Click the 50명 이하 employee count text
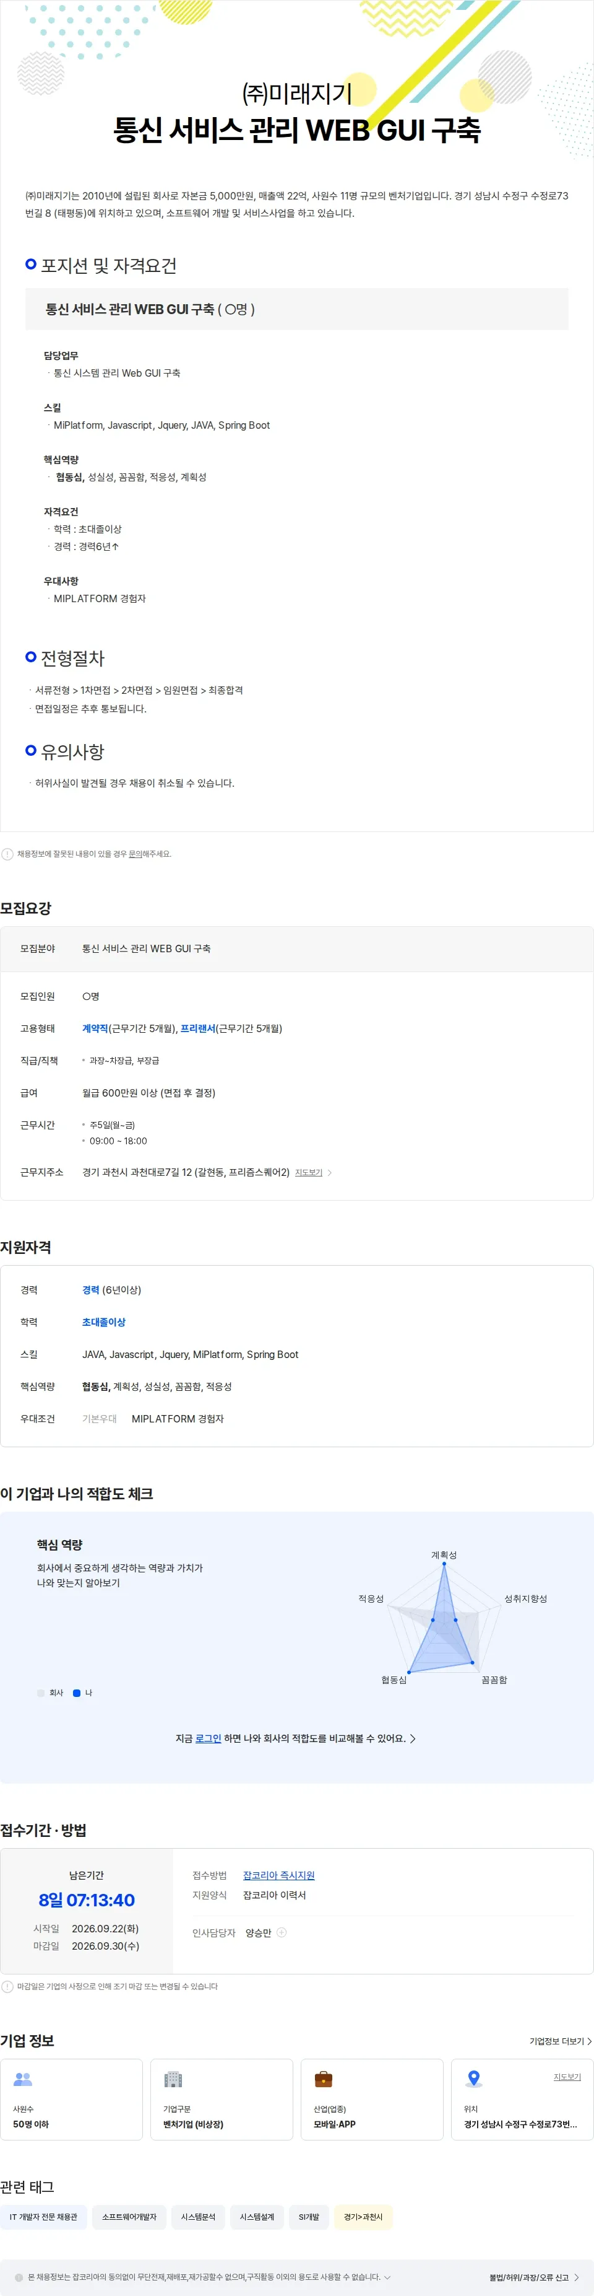This screenshot has width=594, height=2296. (x=31, y=2124)
